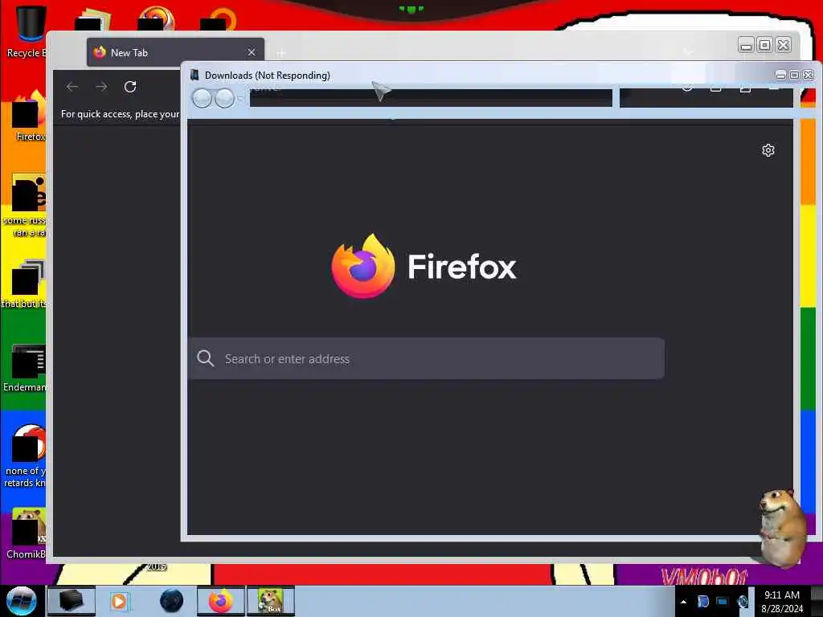Maximize the Firefox window
Screen dimensions: 823x617
tap(765, 45)
